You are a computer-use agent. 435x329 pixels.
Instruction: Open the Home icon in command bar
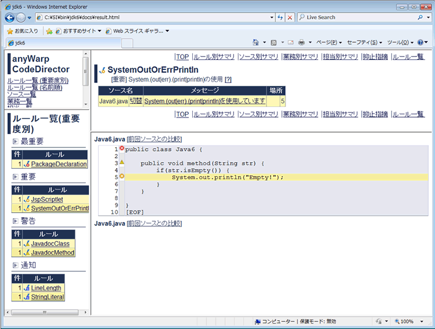[x=255, y=42]
